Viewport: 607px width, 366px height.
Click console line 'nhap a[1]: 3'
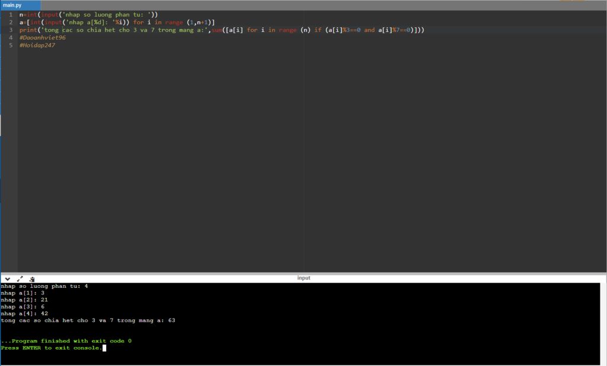point(23,293)
